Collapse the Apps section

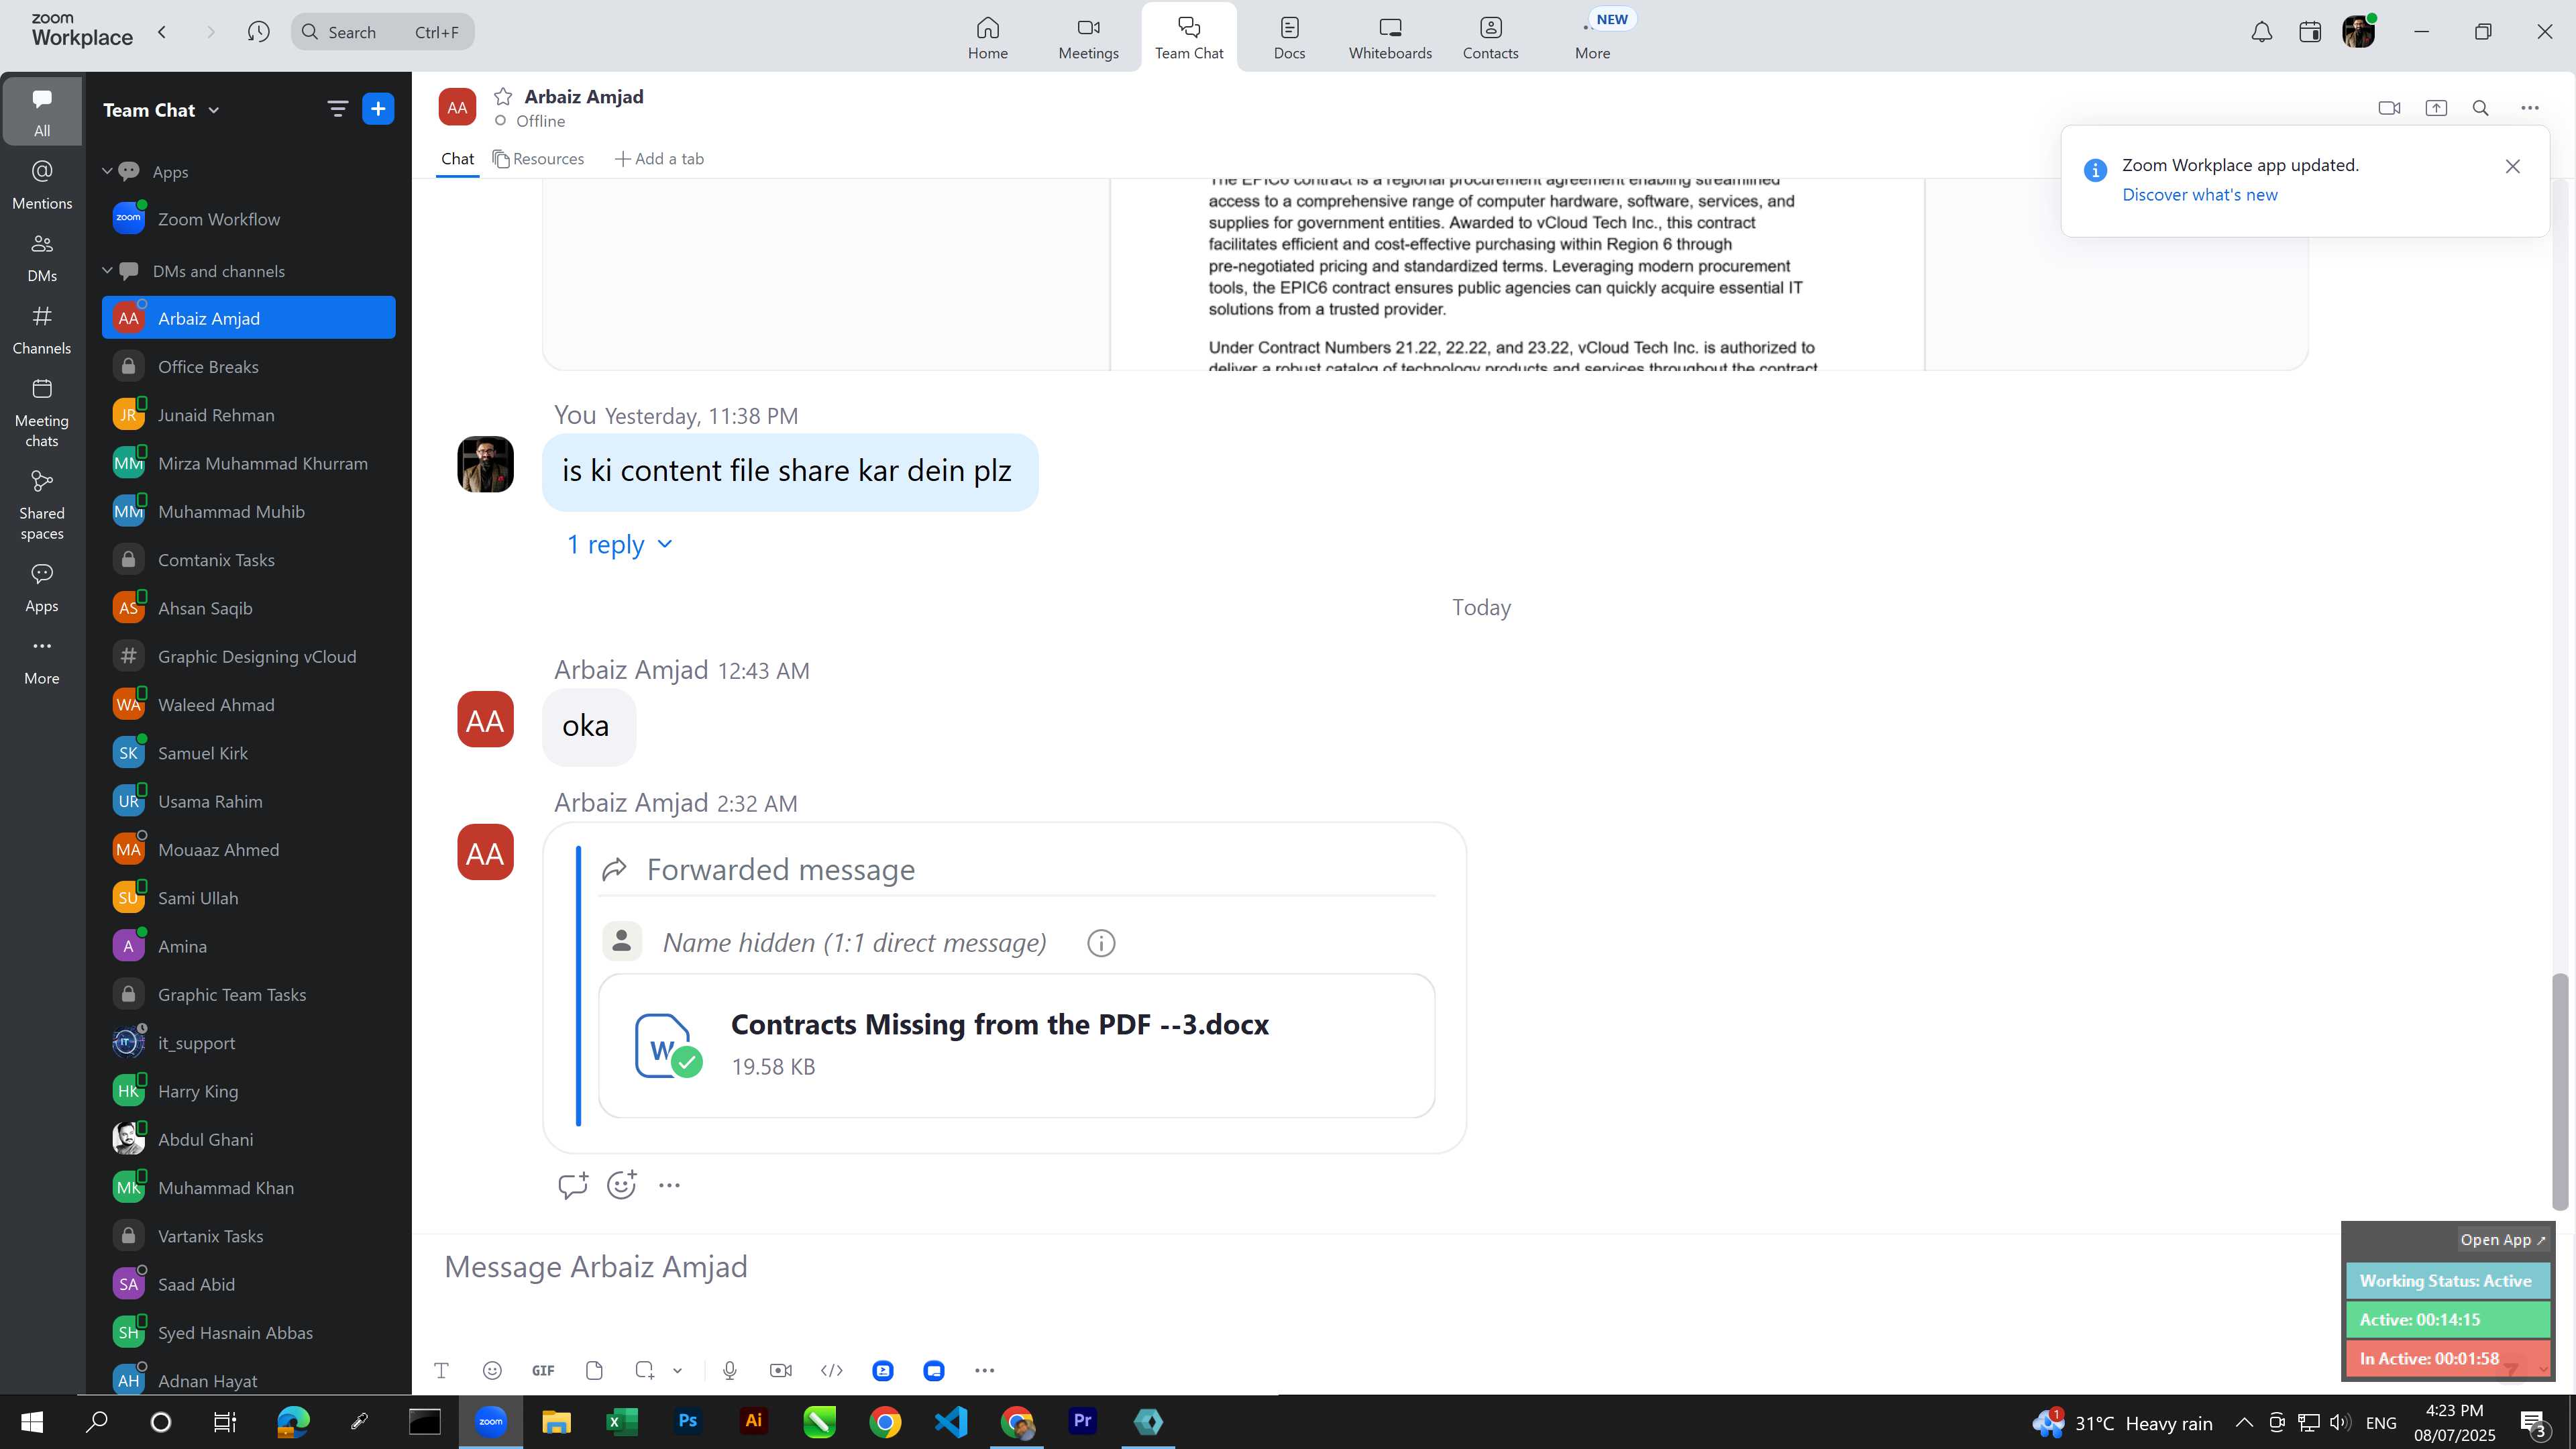pyautogui.click(x=107, y=171)
